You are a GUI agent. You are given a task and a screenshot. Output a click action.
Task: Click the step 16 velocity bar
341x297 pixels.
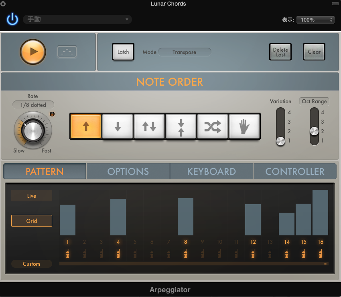point(321,213)
